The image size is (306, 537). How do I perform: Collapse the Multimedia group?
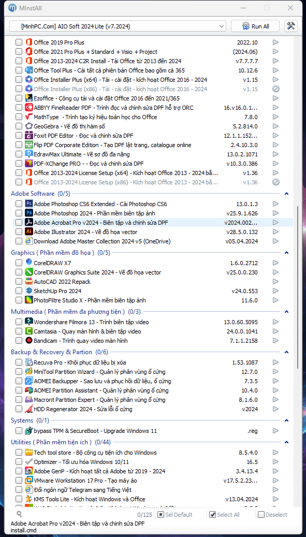pyautogui.click(x=287, y=312)
